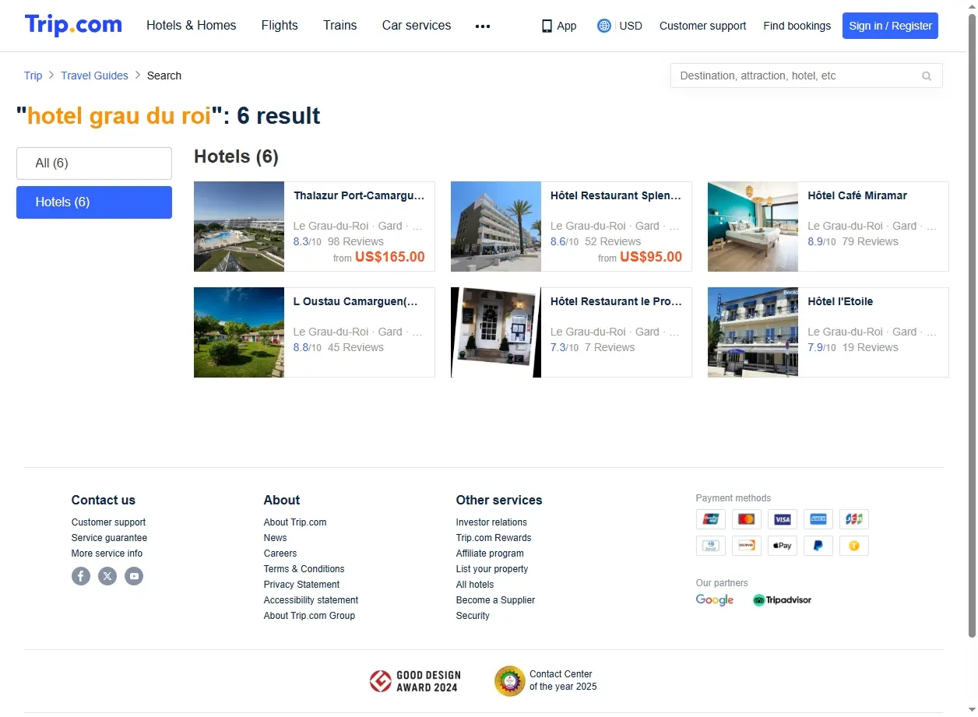Open the Facebook social icon
Screen dimensions: 978x717
[81, 576]
